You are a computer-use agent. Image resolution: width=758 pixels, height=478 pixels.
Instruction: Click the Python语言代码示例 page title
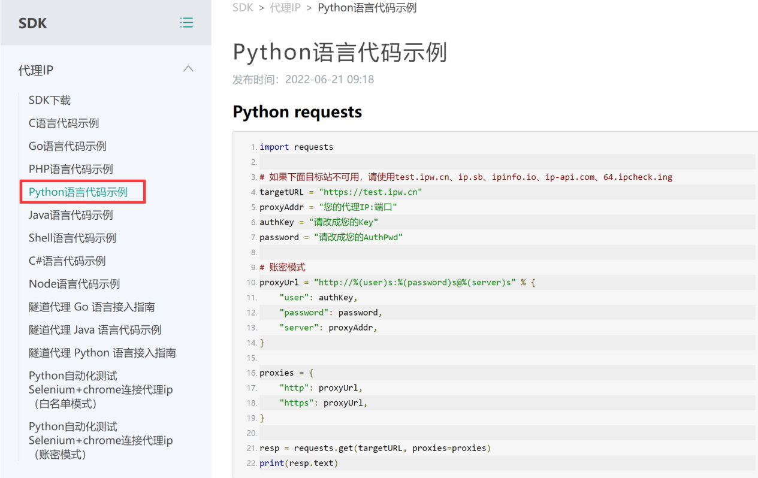pos(340,52)
